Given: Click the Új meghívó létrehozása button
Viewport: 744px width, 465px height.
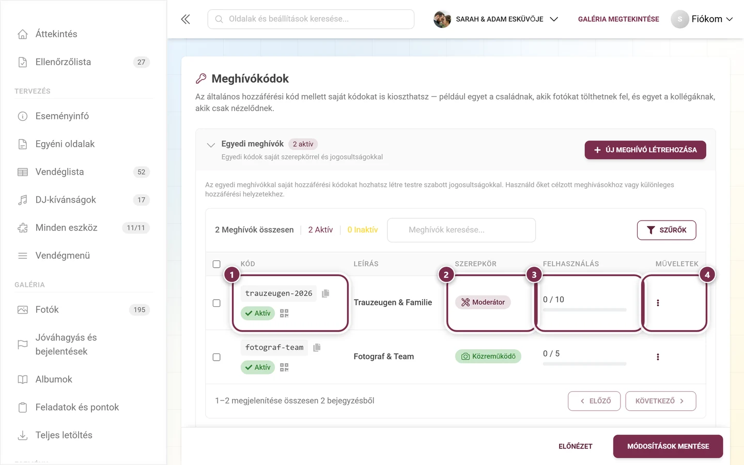Looking at the screenshot, I should pos(645,150).
